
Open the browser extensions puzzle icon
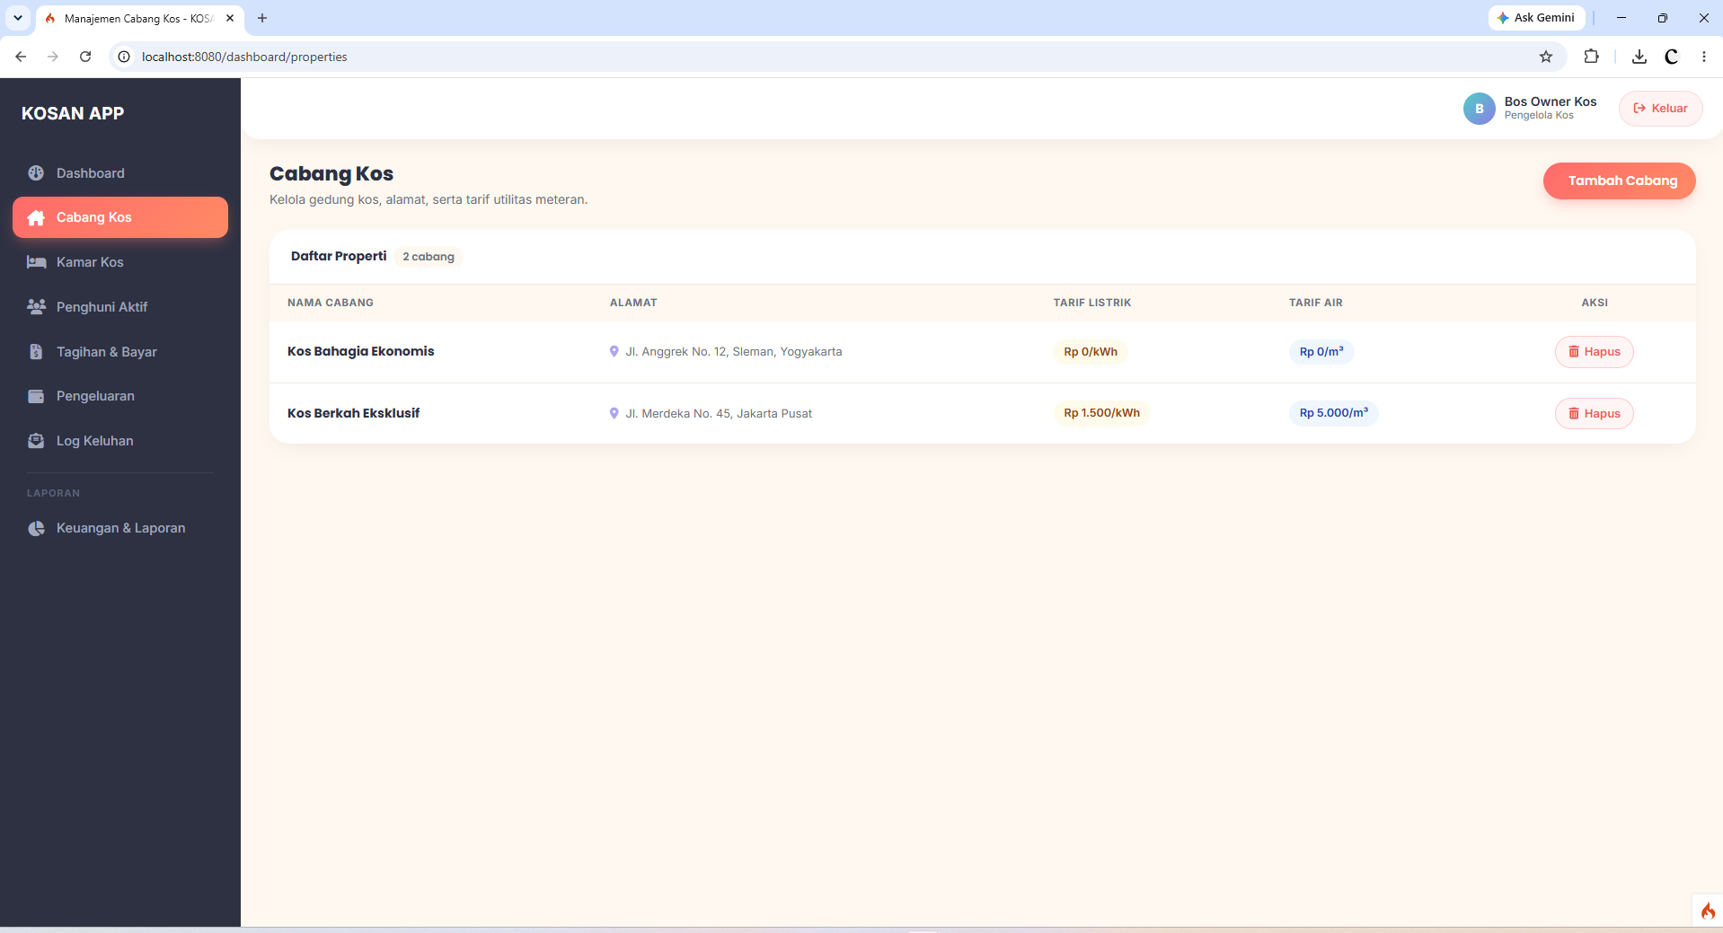(1591, 57)
